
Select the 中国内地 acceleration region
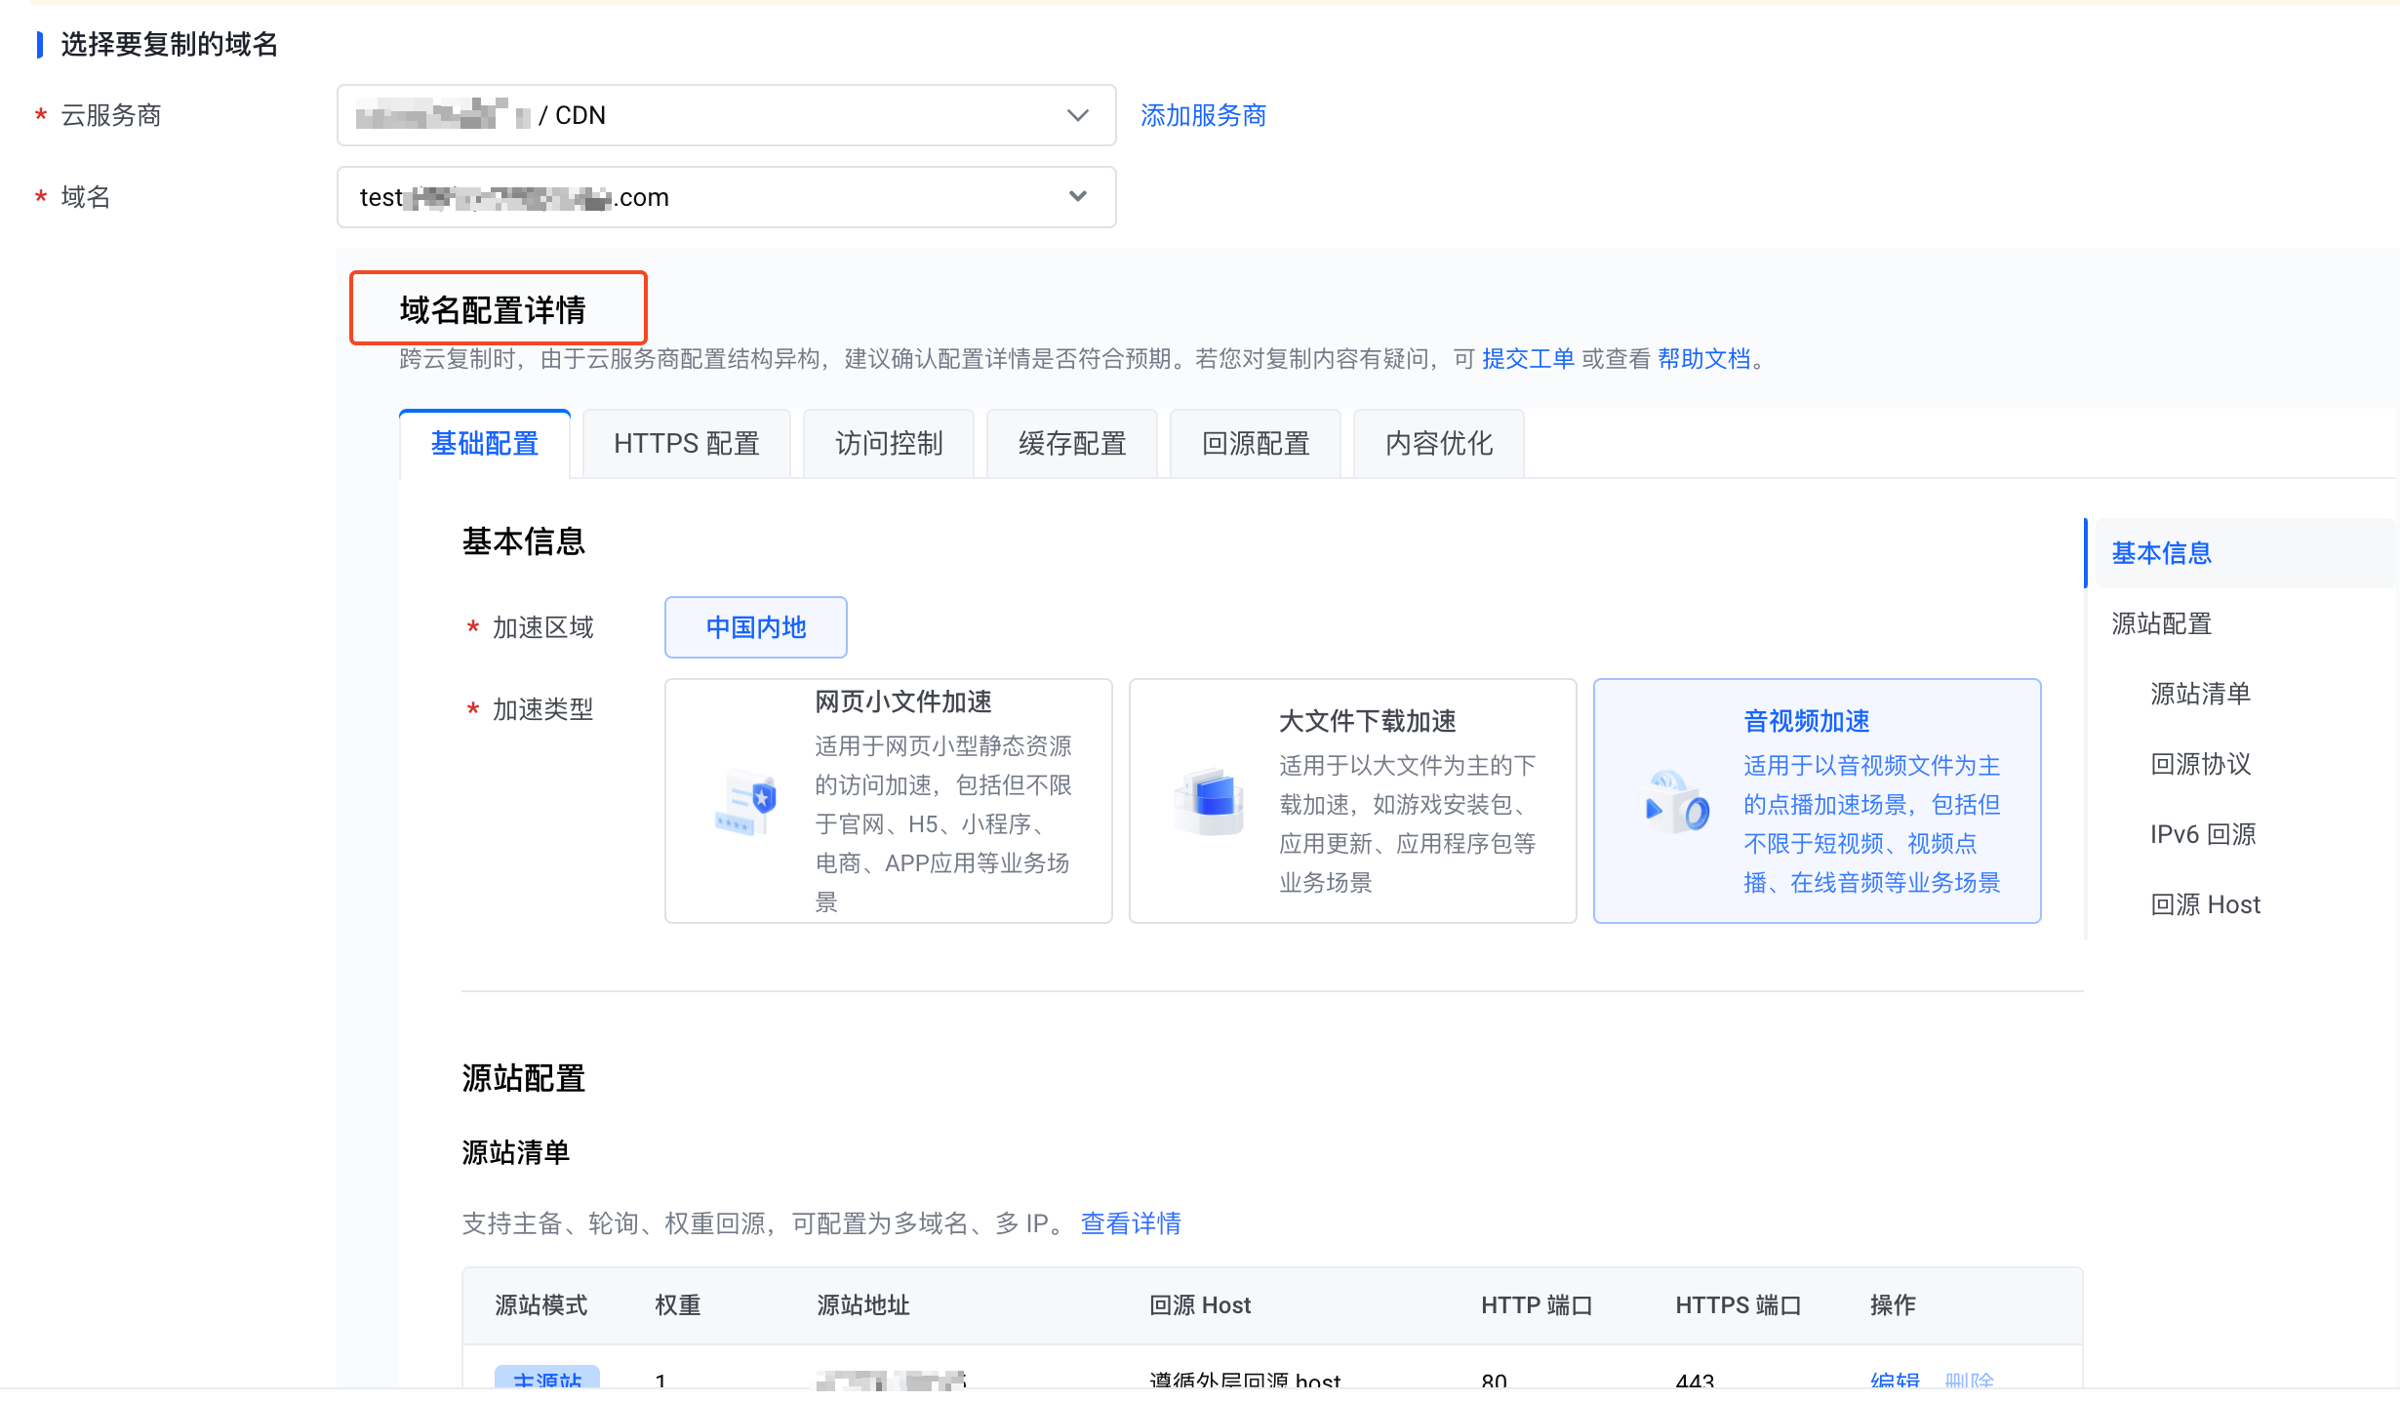tap(756, 627)
